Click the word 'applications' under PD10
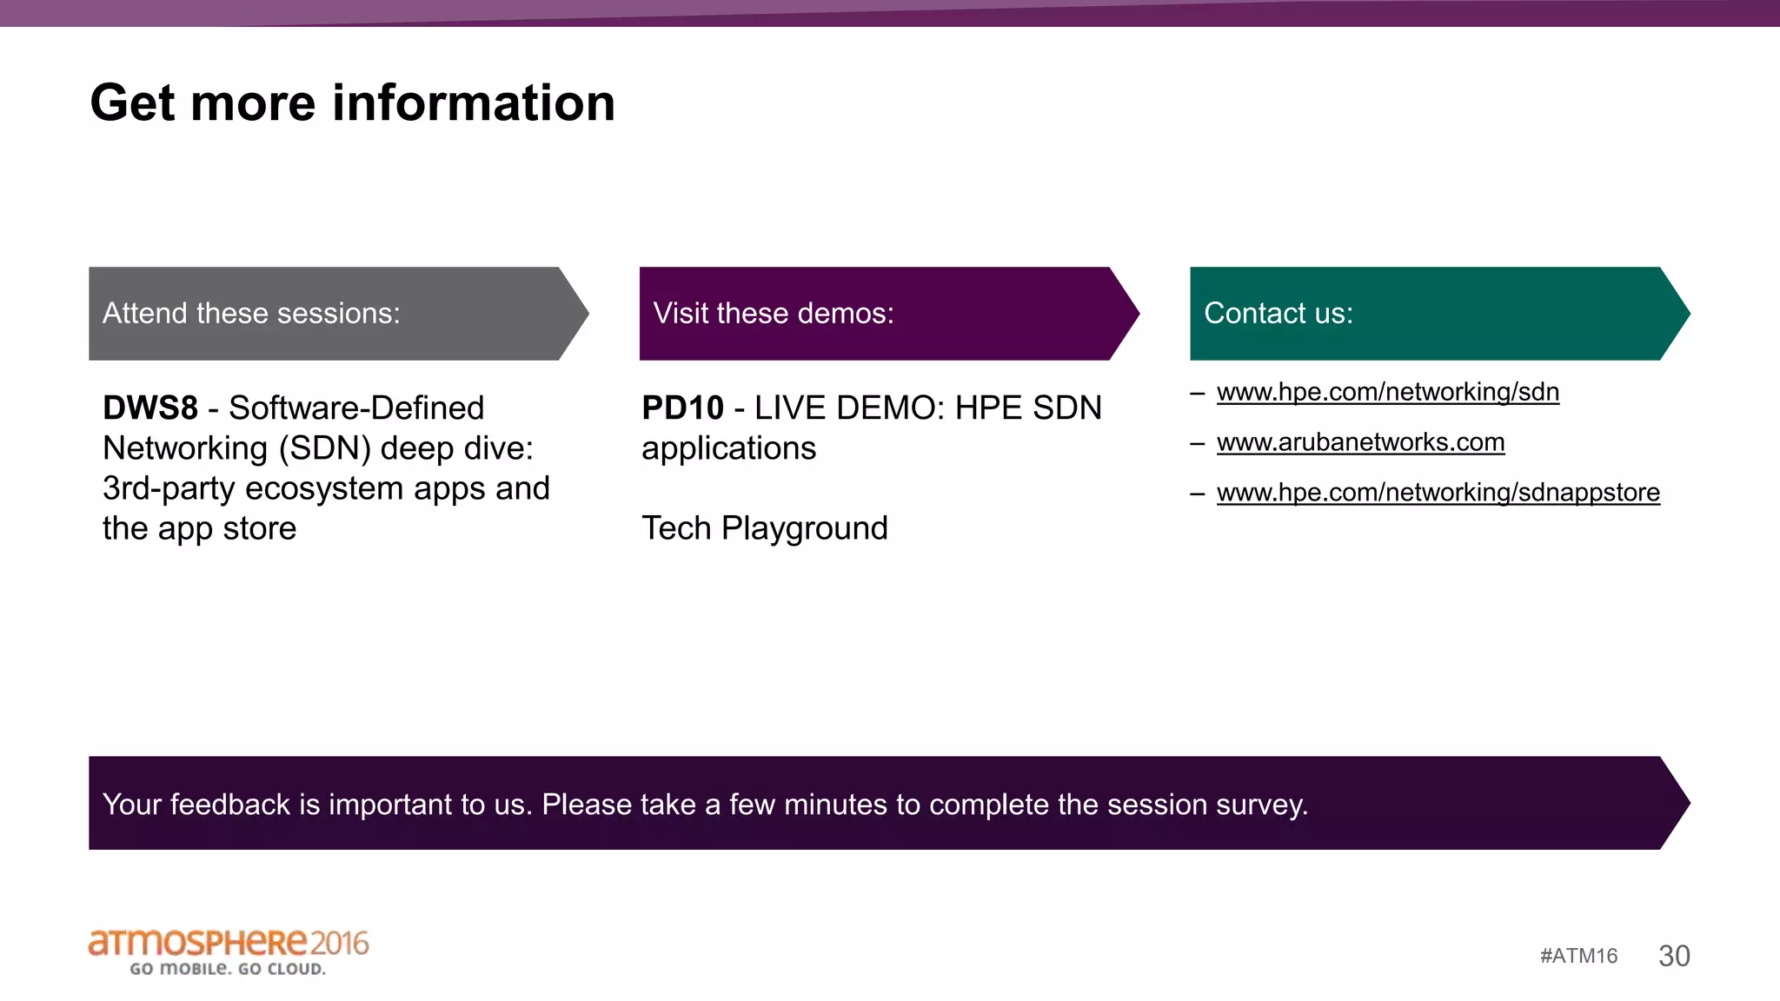 728,448
